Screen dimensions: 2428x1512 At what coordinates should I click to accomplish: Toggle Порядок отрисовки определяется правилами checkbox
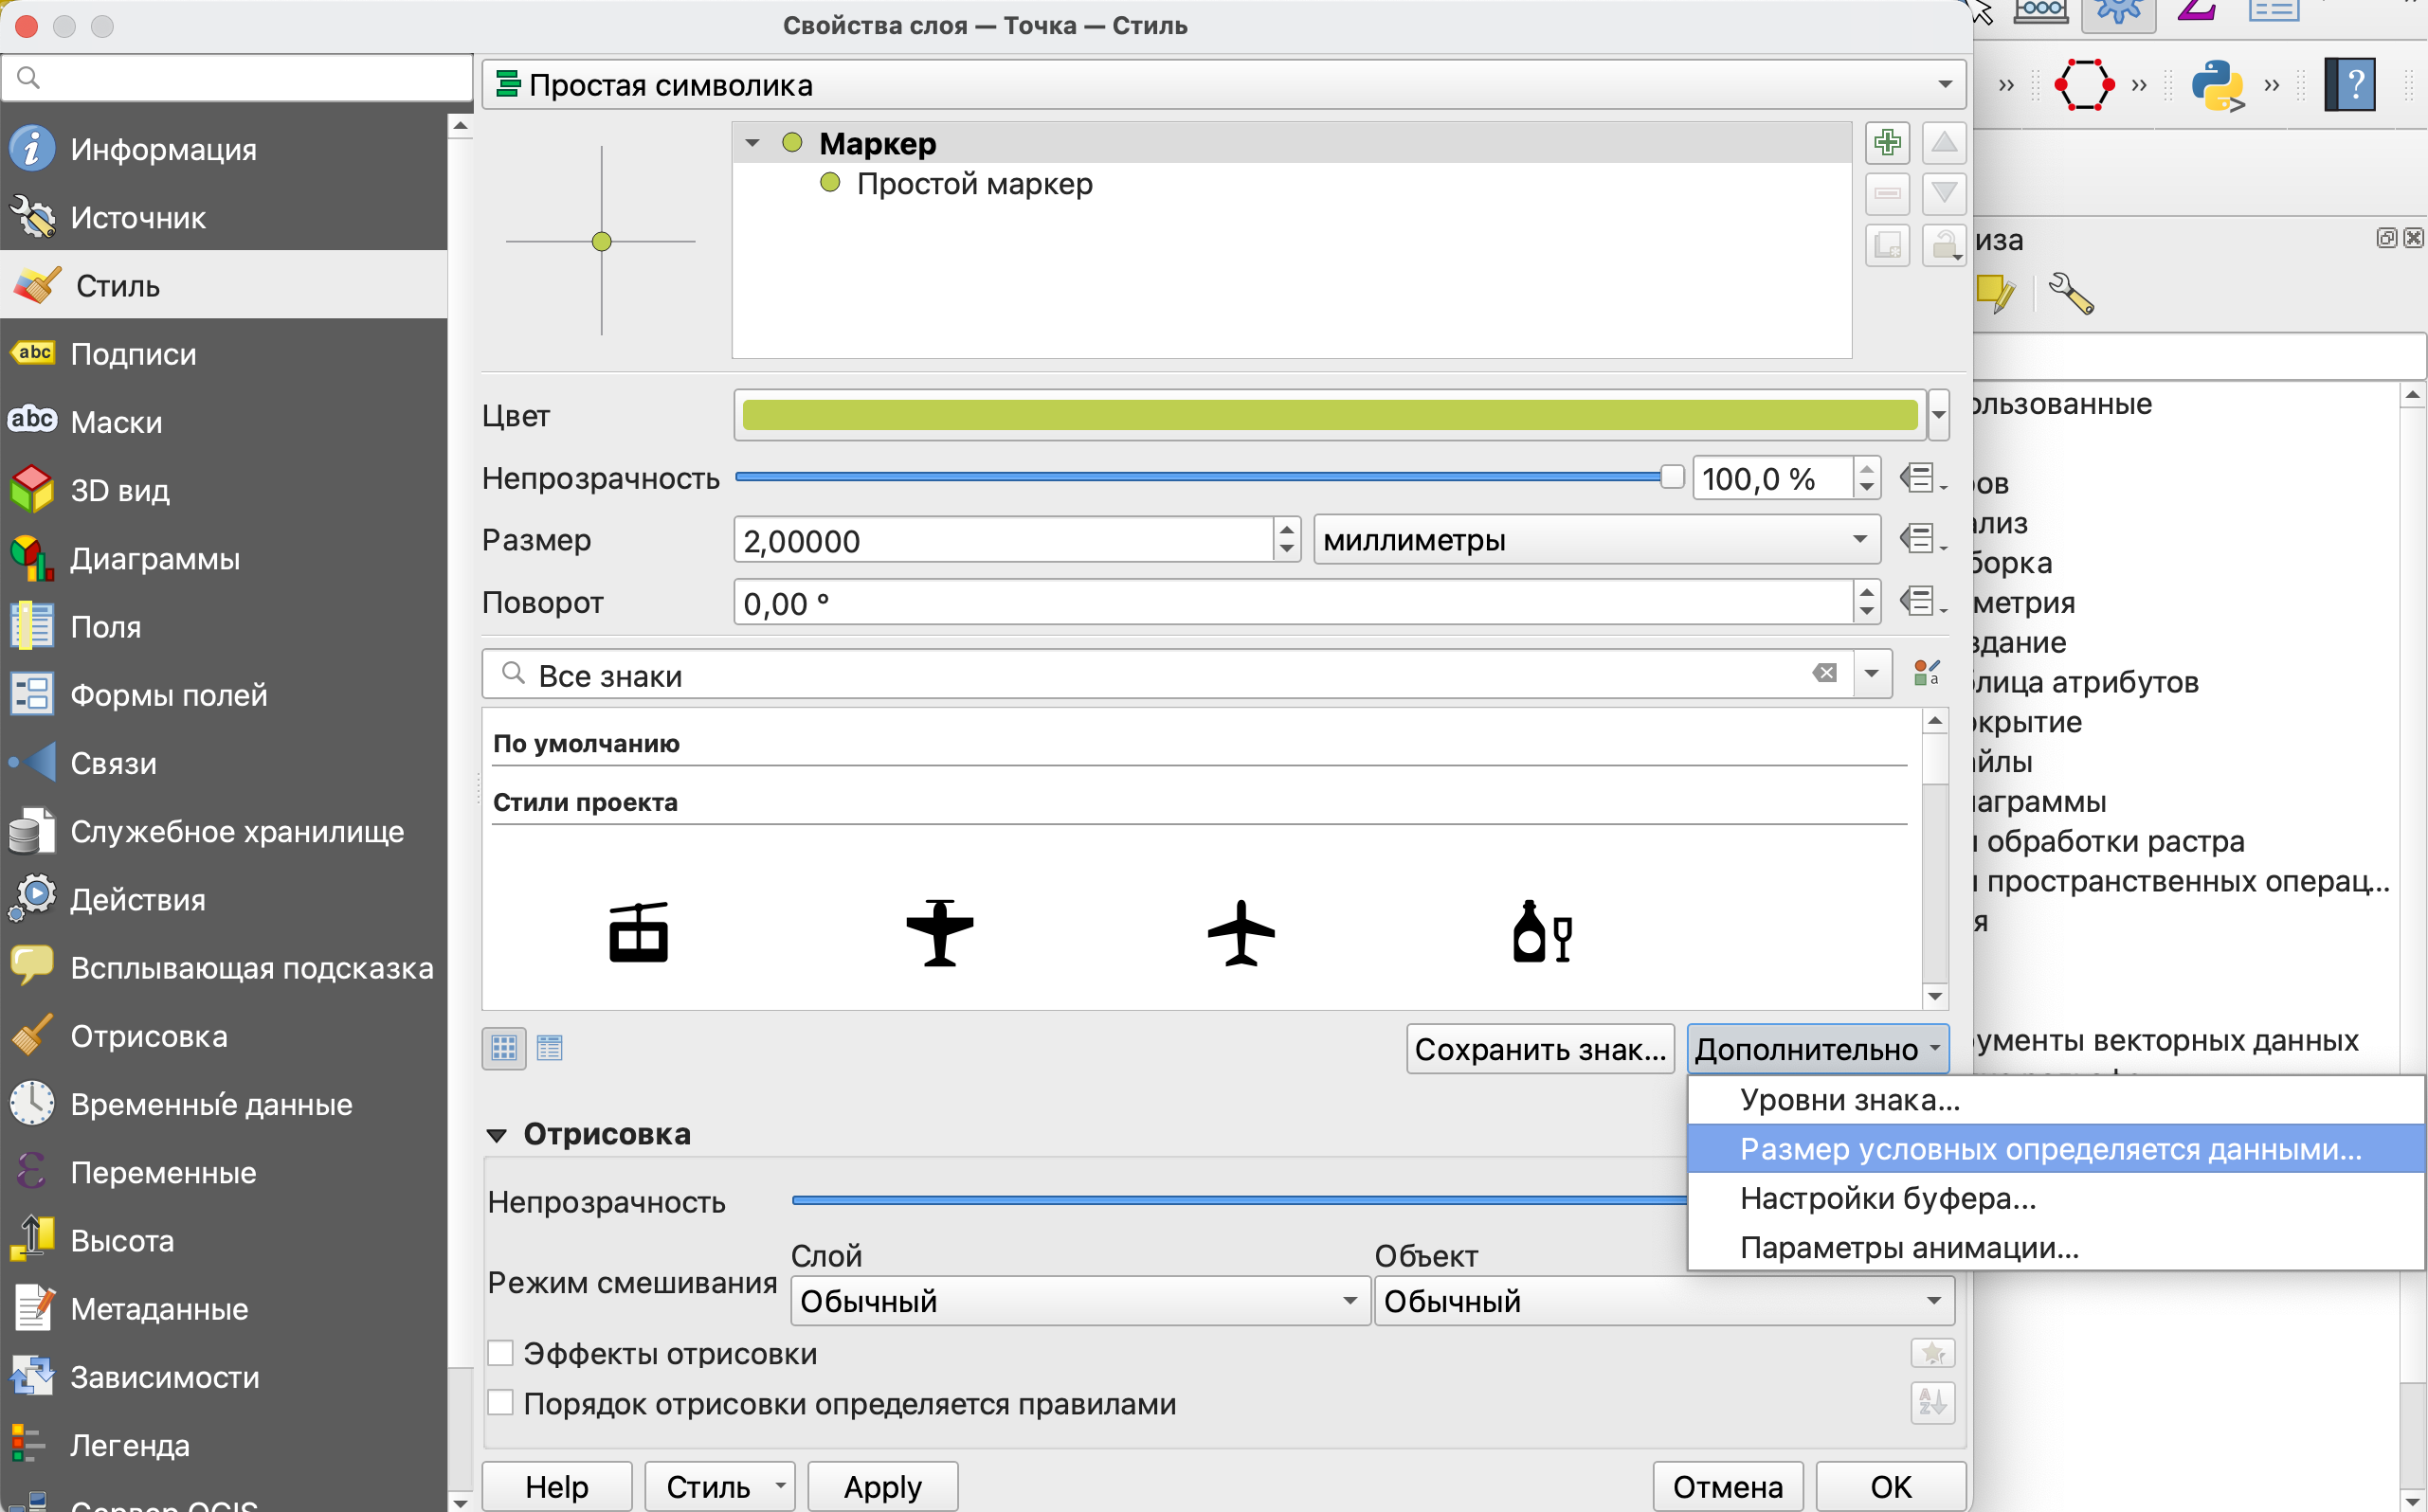pos(501,1403)
